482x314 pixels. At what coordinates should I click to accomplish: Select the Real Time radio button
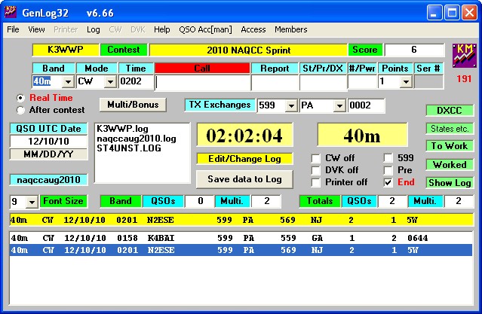point(21,98)
